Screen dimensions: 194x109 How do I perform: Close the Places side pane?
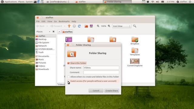pyautogui.click(x=53, y=31)
